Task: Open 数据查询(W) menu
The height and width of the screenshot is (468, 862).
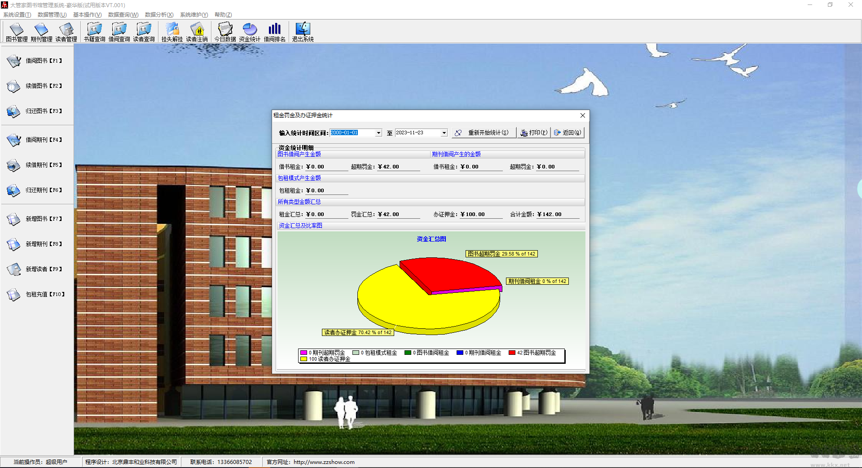Action: (x=123, y=15)
